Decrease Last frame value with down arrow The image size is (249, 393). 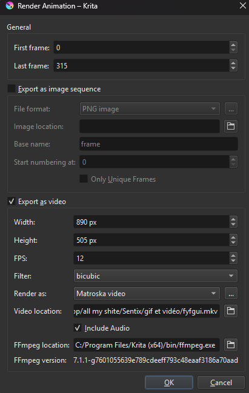click(x=233, y=68)
